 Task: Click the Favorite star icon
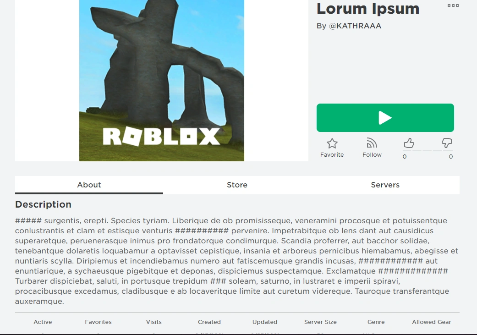pyautogui.click(x=332, y=143)
